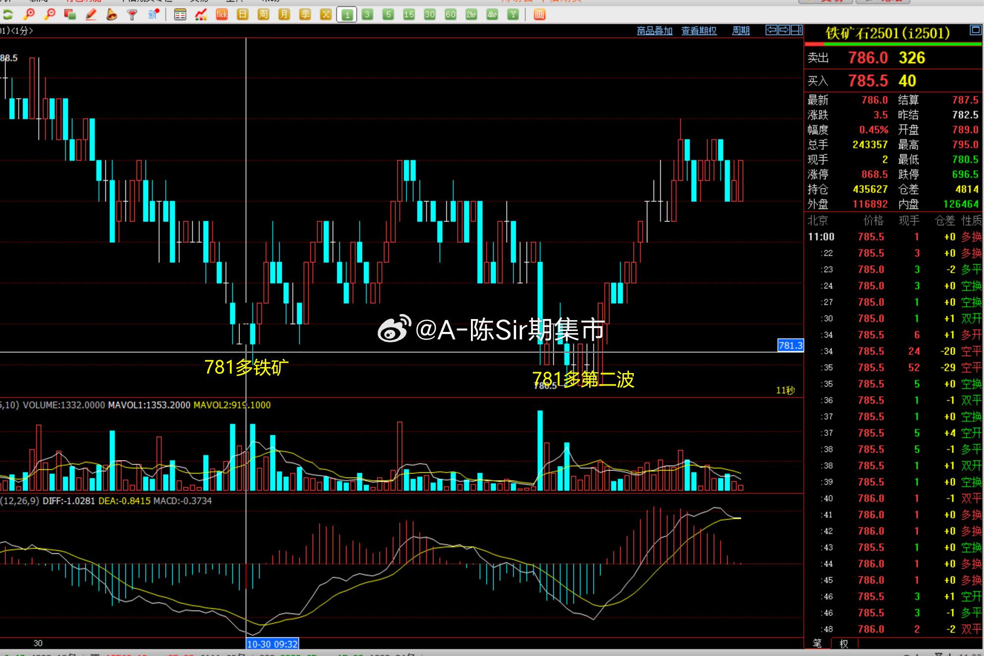
Task: Click the 结算 value 787.5
Action: point(965,100)
